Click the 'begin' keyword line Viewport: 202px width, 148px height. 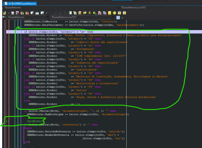28,128
